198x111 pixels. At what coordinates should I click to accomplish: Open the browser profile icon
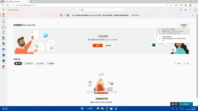(x=190, y=5)
